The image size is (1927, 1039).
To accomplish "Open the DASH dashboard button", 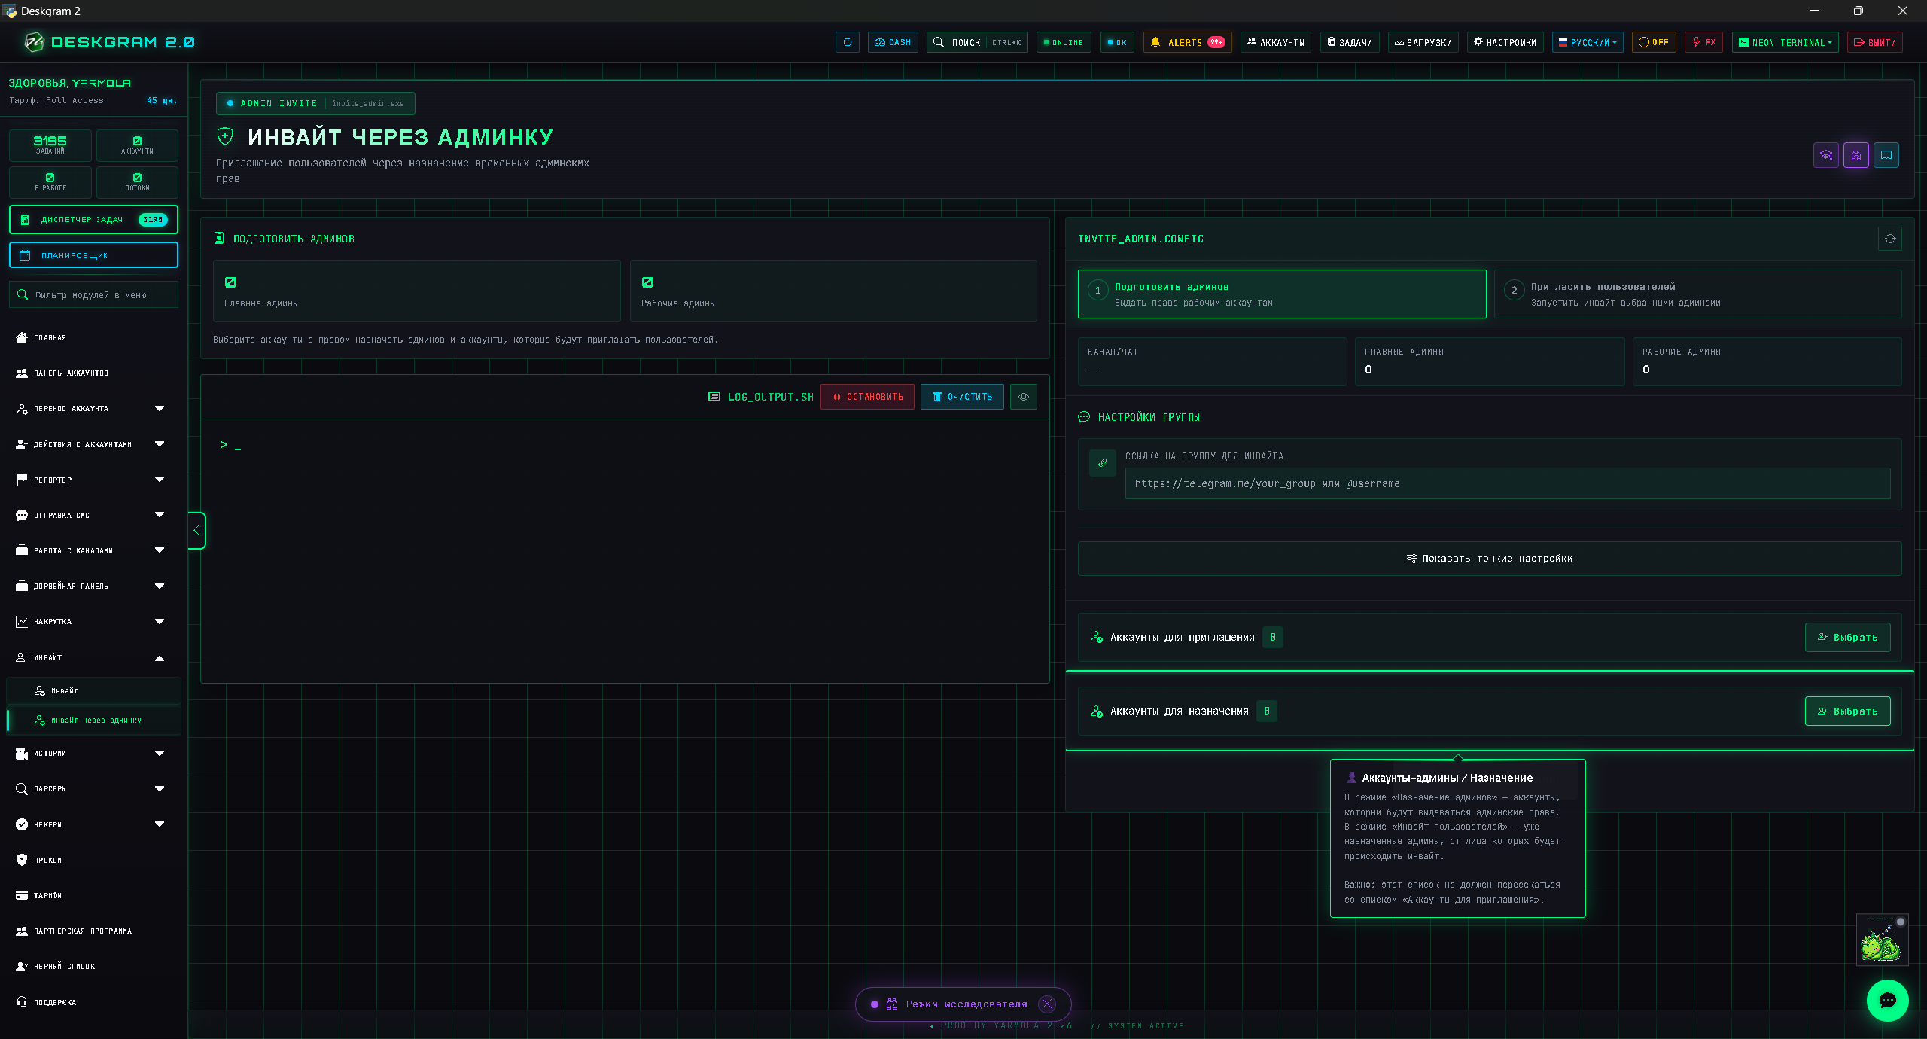I will coord(892,42).
